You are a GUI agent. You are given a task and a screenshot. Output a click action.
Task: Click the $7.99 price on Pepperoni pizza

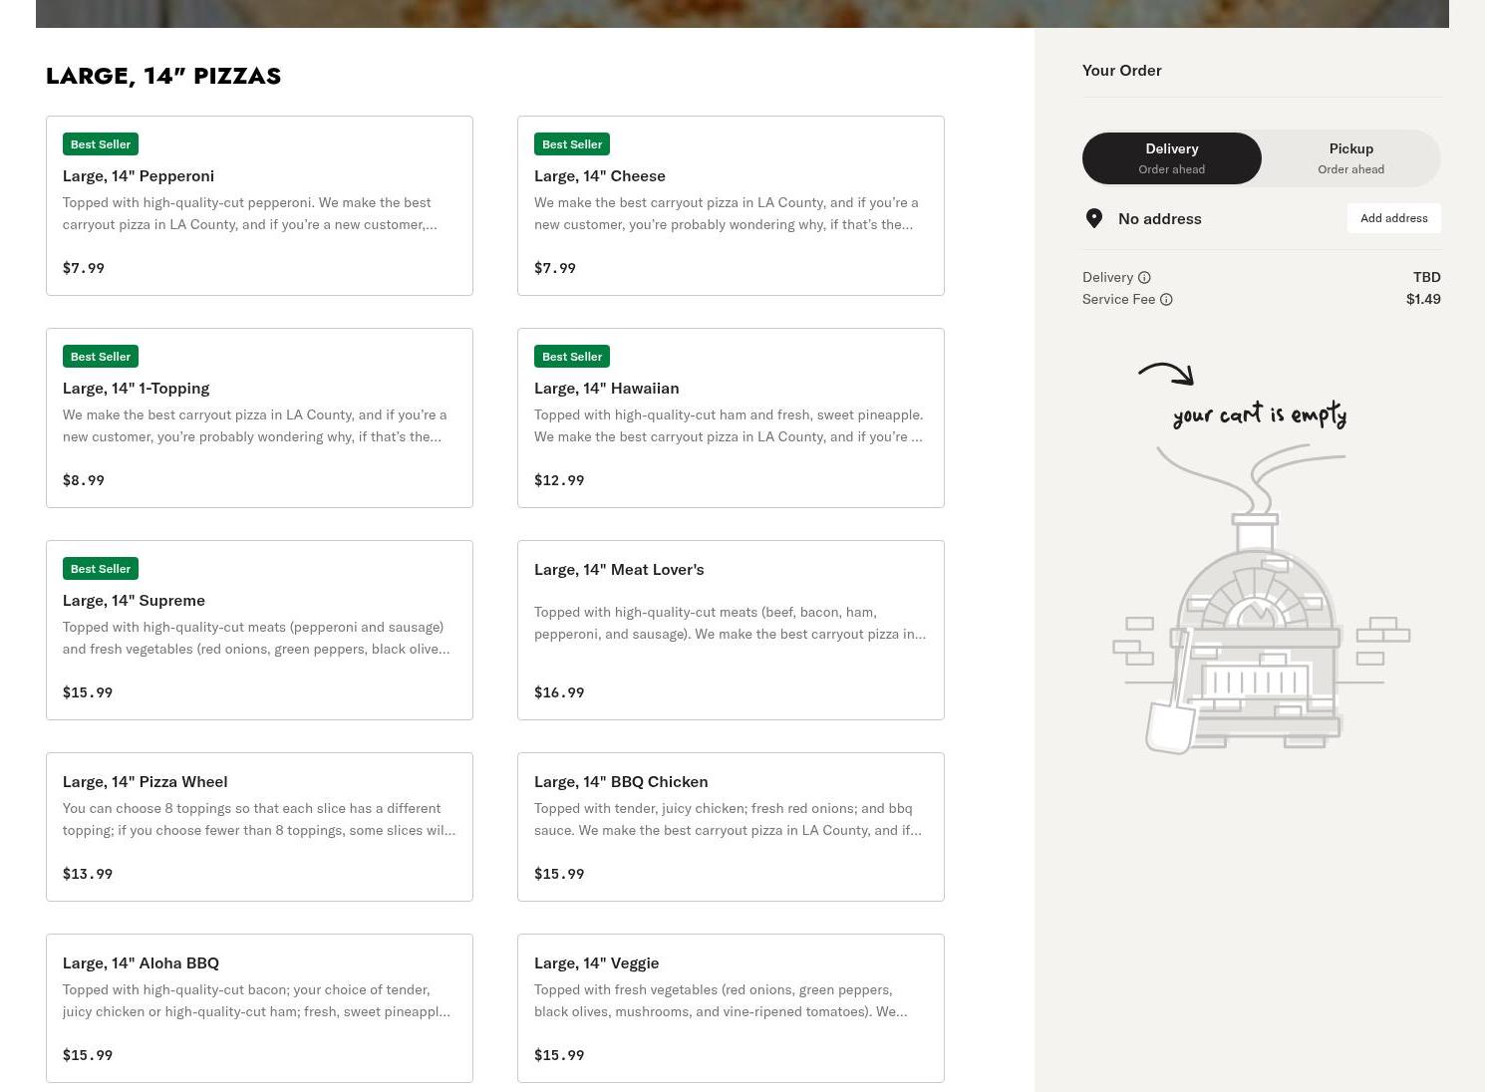[84, 268]
